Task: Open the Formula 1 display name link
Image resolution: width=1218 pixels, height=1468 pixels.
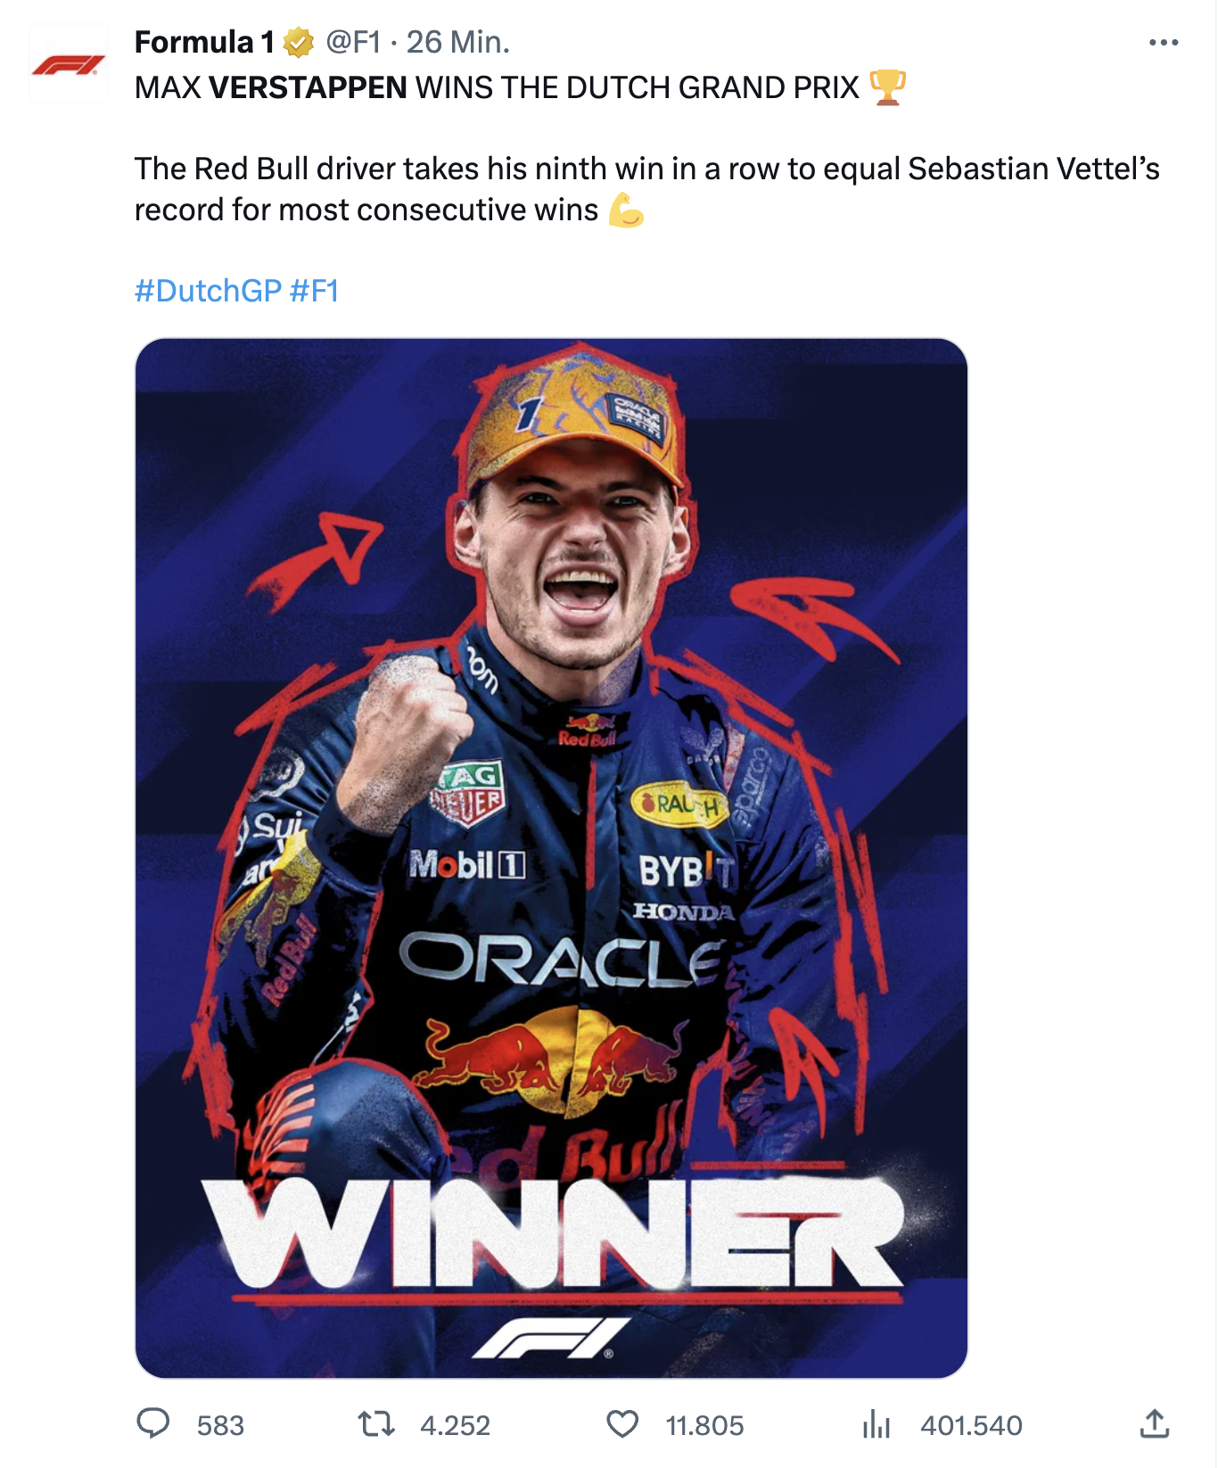Action: point(204,42)
